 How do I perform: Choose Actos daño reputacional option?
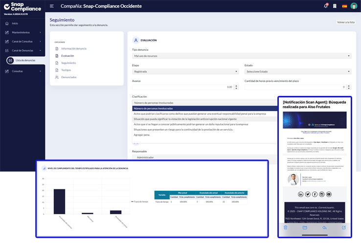205,124
